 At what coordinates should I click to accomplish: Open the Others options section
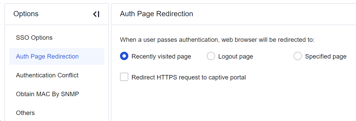point(25,113)
